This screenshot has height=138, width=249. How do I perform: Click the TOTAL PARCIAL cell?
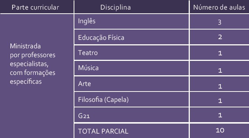(x=131, y=131)
